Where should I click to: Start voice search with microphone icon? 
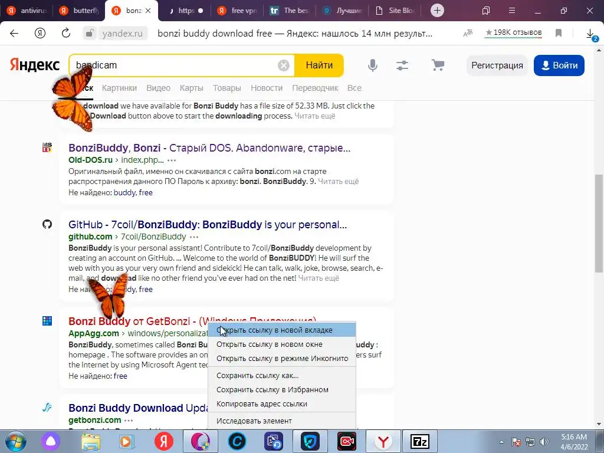click(x=373, y=65)
